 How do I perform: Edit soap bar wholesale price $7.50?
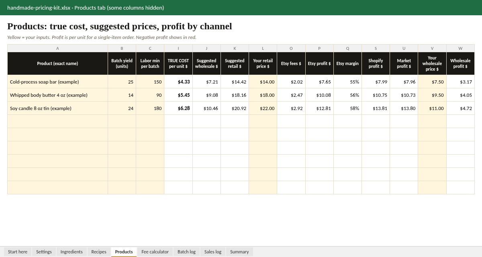[432, 82]
